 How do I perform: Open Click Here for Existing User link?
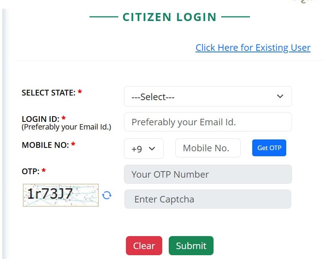coord(253,47)
